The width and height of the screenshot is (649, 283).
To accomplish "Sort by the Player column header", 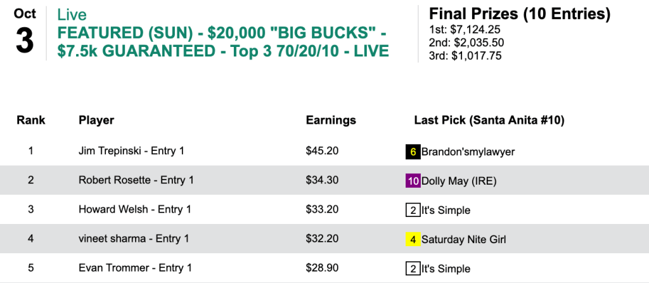I will coord(96,120).
